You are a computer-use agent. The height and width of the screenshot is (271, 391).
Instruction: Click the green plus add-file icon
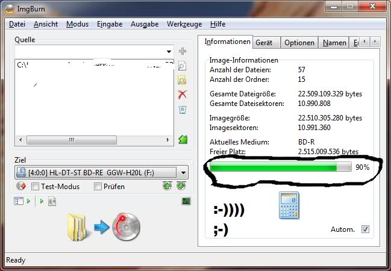coord(183,51)
